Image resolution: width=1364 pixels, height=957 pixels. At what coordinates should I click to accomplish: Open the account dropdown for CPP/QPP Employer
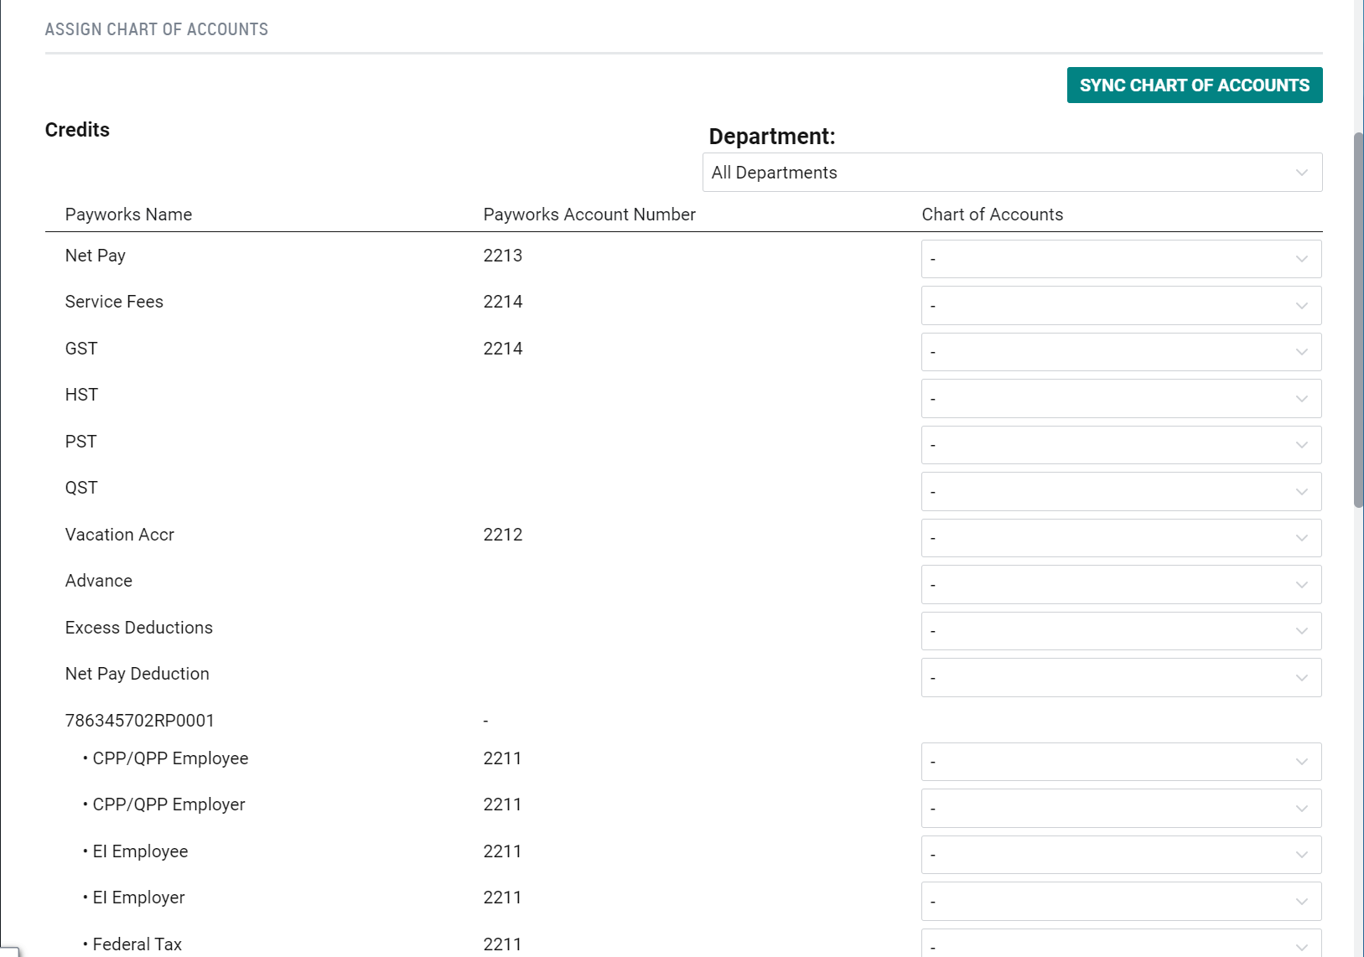(1121, 807)
